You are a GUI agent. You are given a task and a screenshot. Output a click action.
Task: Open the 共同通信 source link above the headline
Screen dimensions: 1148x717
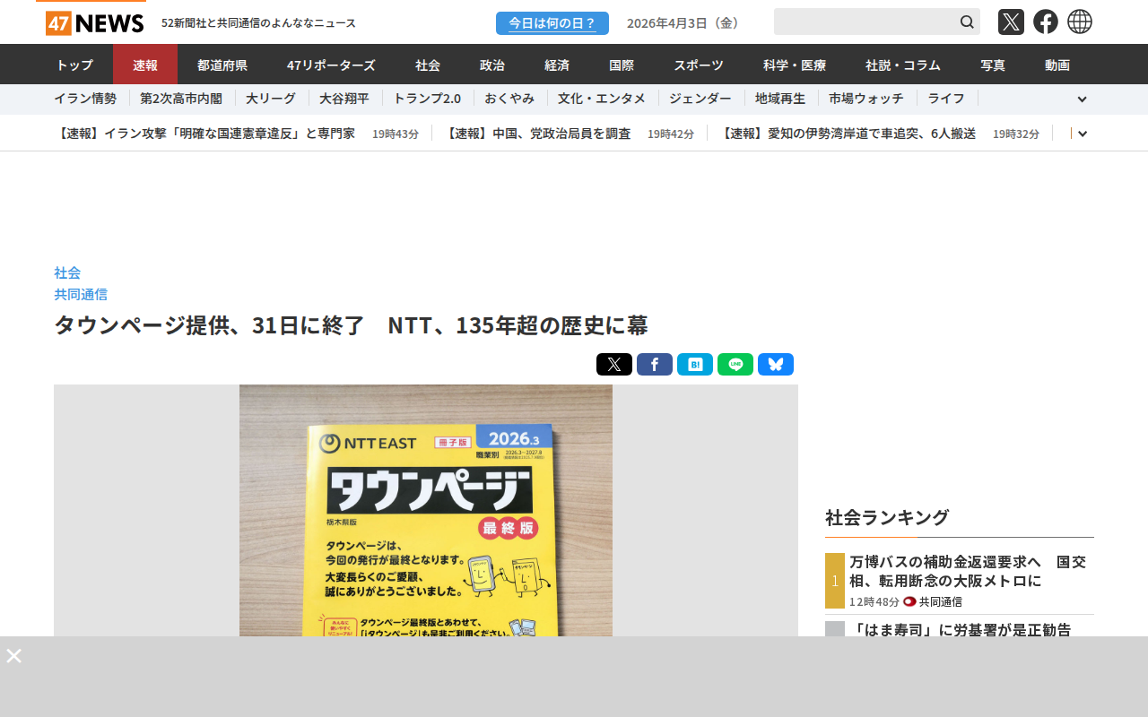pyautogui.click(x=81, y=294)
